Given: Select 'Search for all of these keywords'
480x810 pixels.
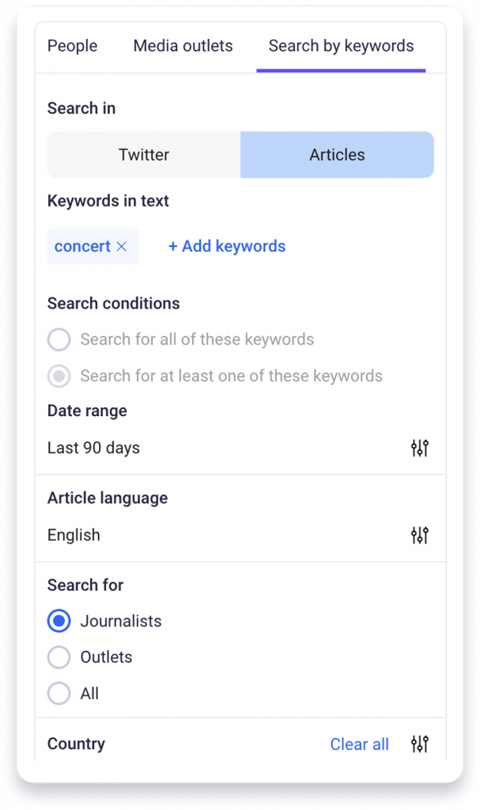Looking at the screenshot, I should tap(59, 340).
